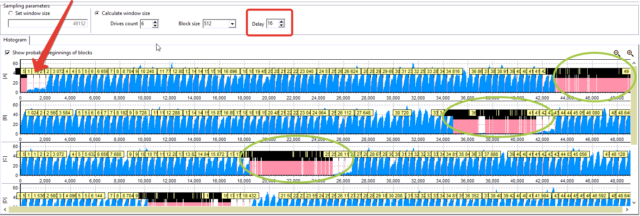Select block marker 10 240 in row A
This screenshot has height=216, width=640.
(x=147, y=71)
